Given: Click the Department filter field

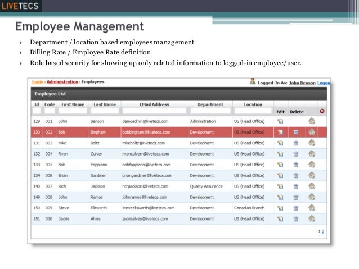Looking at the screenshot, I should tap(210, 111).
